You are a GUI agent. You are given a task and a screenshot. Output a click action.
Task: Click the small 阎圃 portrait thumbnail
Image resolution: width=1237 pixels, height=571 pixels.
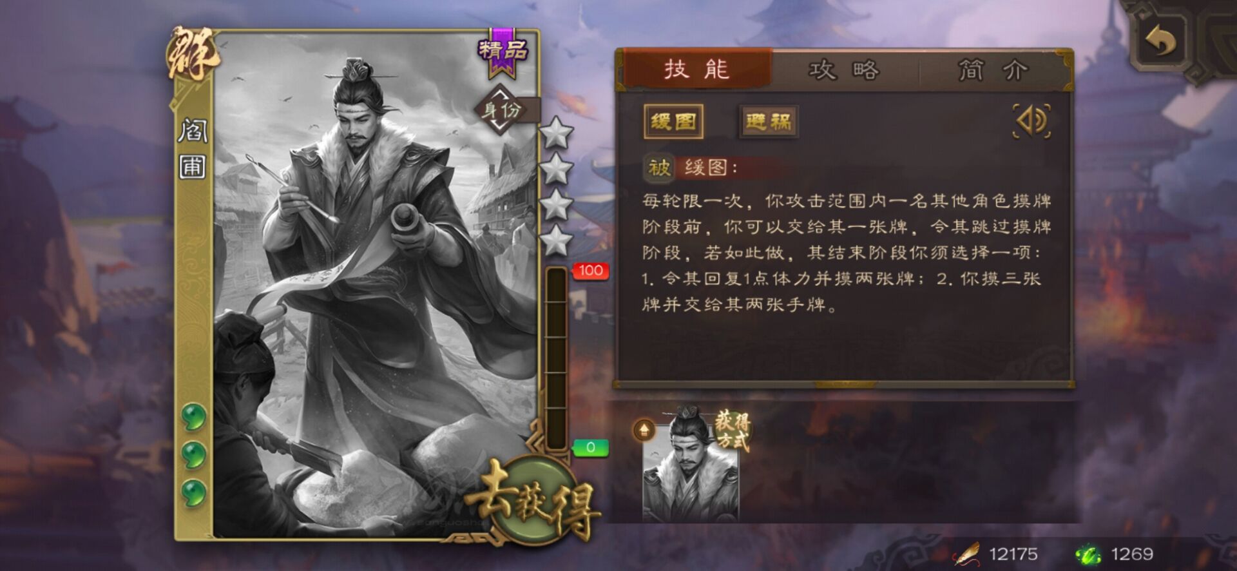tap(691, 469)
